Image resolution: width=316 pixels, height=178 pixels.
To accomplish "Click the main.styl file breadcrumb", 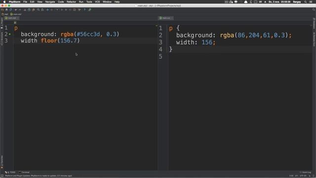I will pos(16,14).
